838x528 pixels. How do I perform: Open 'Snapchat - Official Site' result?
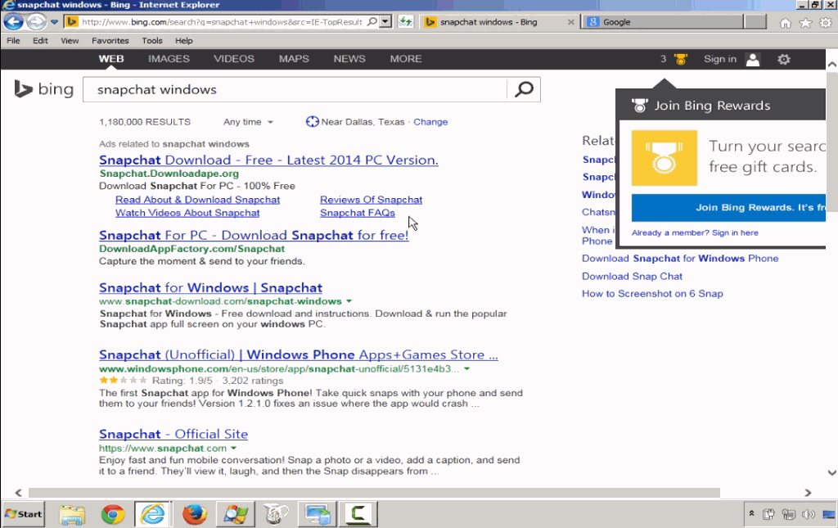173,434
